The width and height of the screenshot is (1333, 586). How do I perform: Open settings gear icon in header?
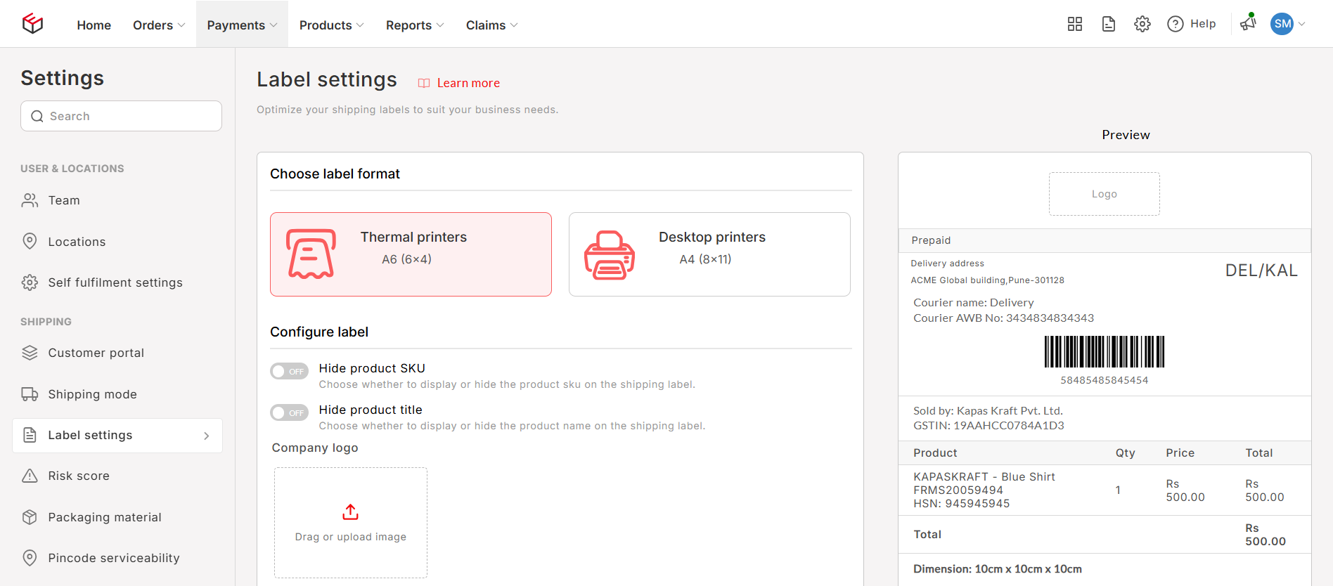pos(1142,24)
